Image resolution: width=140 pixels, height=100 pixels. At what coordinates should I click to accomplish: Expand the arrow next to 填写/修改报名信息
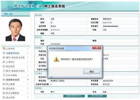click(x=28, y=57)
